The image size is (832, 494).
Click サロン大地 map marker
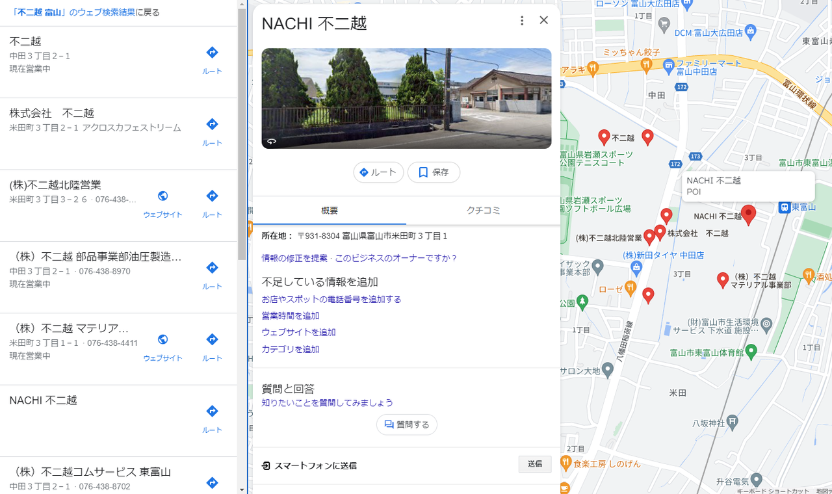point(608,370)
